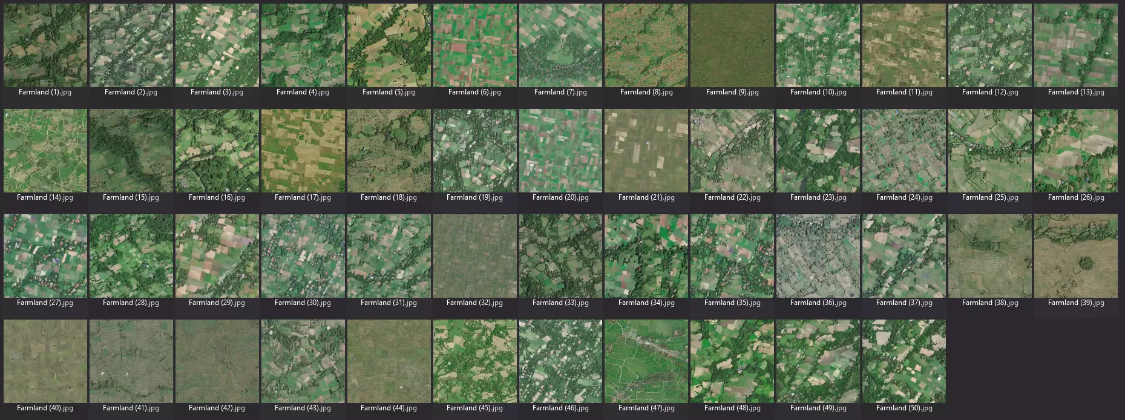1125x420 pixels.
Task: Click the file name 'Farmland (27).jpg'
Action: [x=45, y=303]
